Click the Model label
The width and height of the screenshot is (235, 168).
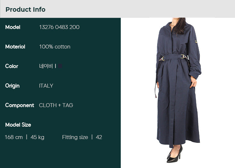click(x=13, y=27)
